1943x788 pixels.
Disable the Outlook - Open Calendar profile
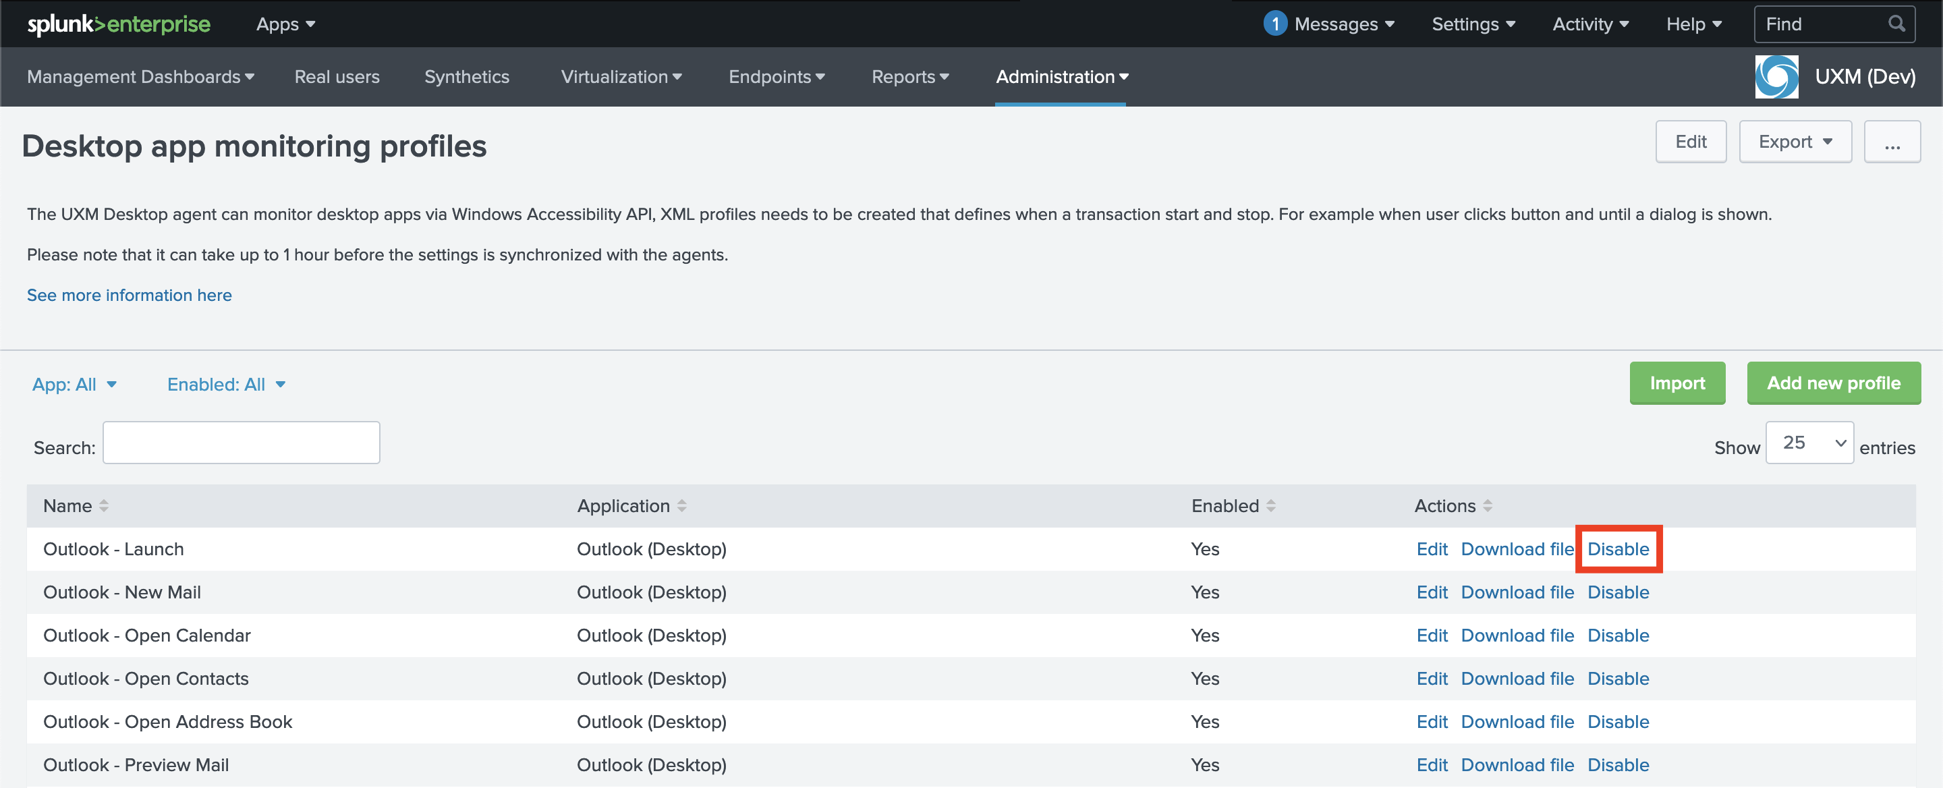1618,636
